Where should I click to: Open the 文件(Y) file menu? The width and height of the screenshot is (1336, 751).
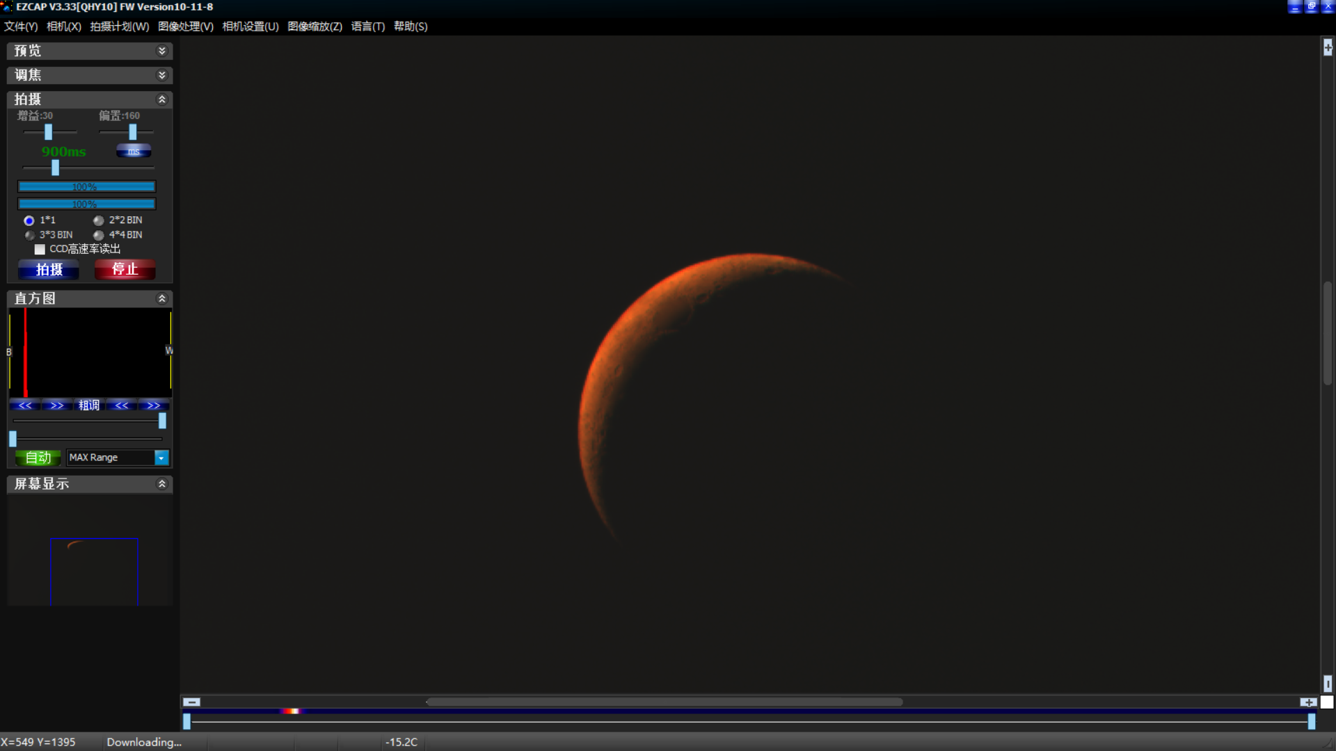coord(21,26)
